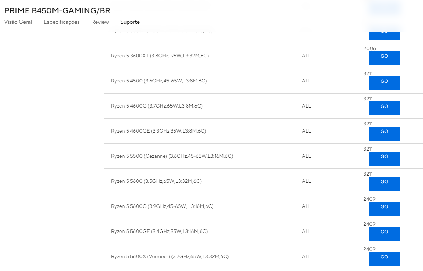This screenshot has width=423, height=271.
Task: Click GO for Ryzen 5 5600
Action: tap(385, 184)
